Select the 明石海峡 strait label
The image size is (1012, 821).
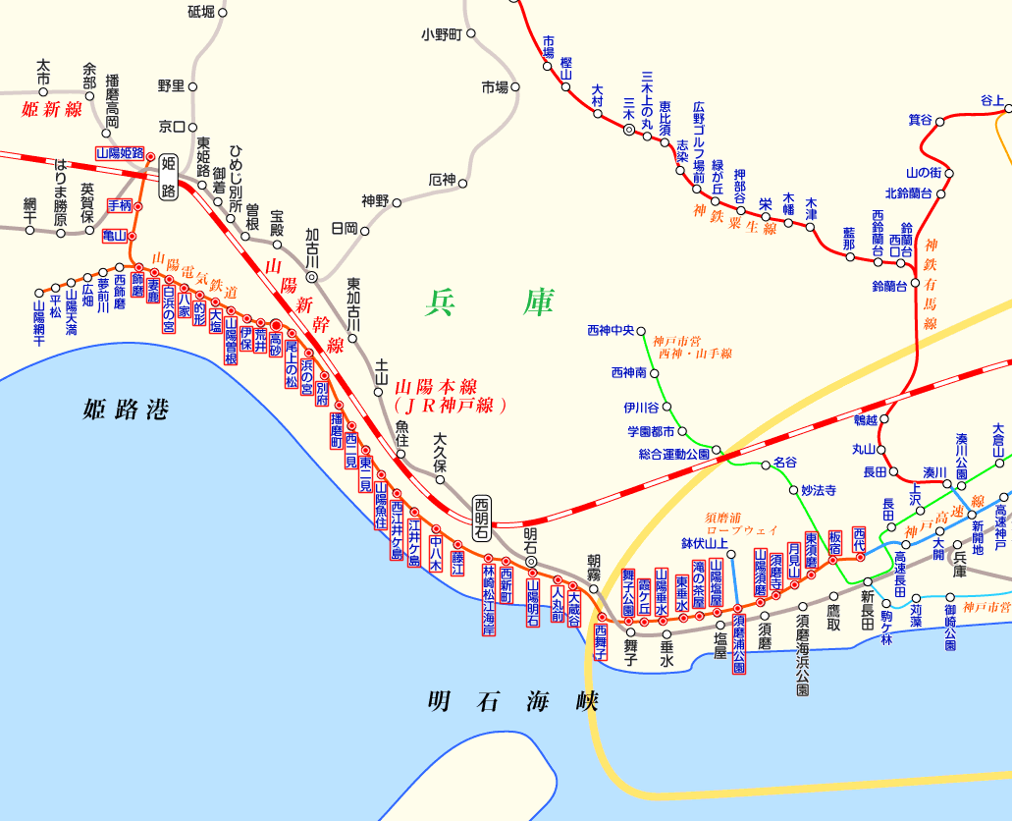(x=512, y=701)
